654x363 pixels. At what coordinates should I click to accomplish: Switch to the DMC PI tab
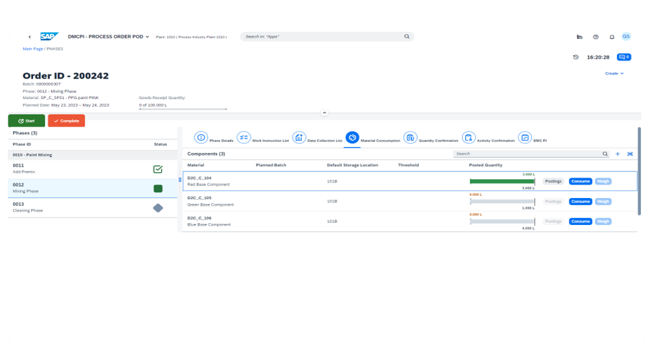pos(525,137)
